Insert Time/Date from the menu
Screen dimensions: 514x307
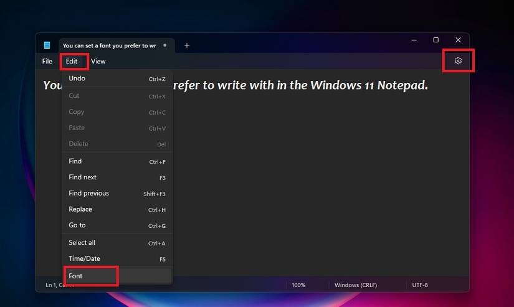[117, 259]
